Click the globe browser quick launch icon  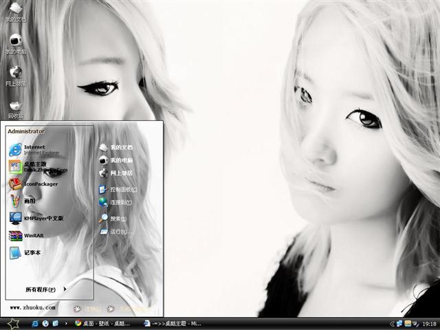point(45,324)
